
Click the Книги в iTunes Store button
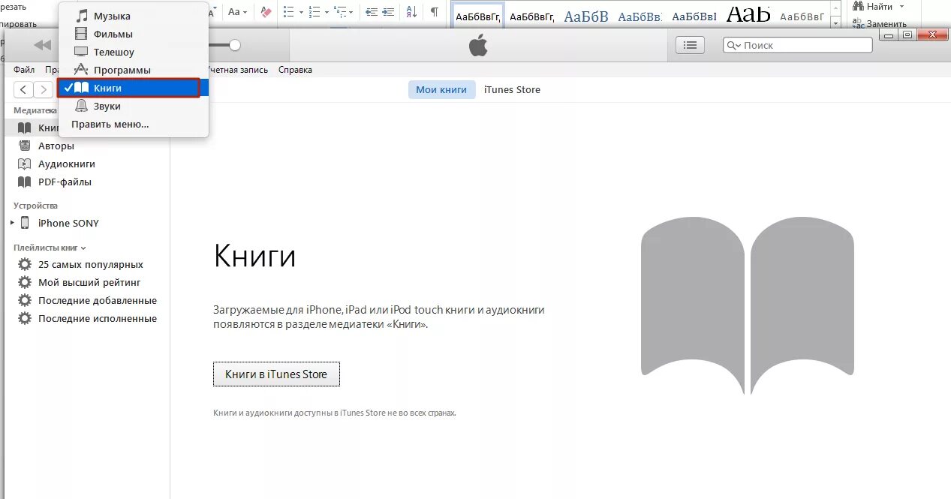(x=276, y=374)
